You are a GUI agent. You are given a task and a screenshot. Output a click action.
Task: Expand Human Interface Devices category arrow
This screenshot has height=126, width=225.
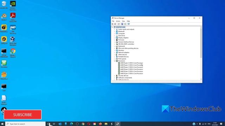pyautogui.click(x=115, y=42)
